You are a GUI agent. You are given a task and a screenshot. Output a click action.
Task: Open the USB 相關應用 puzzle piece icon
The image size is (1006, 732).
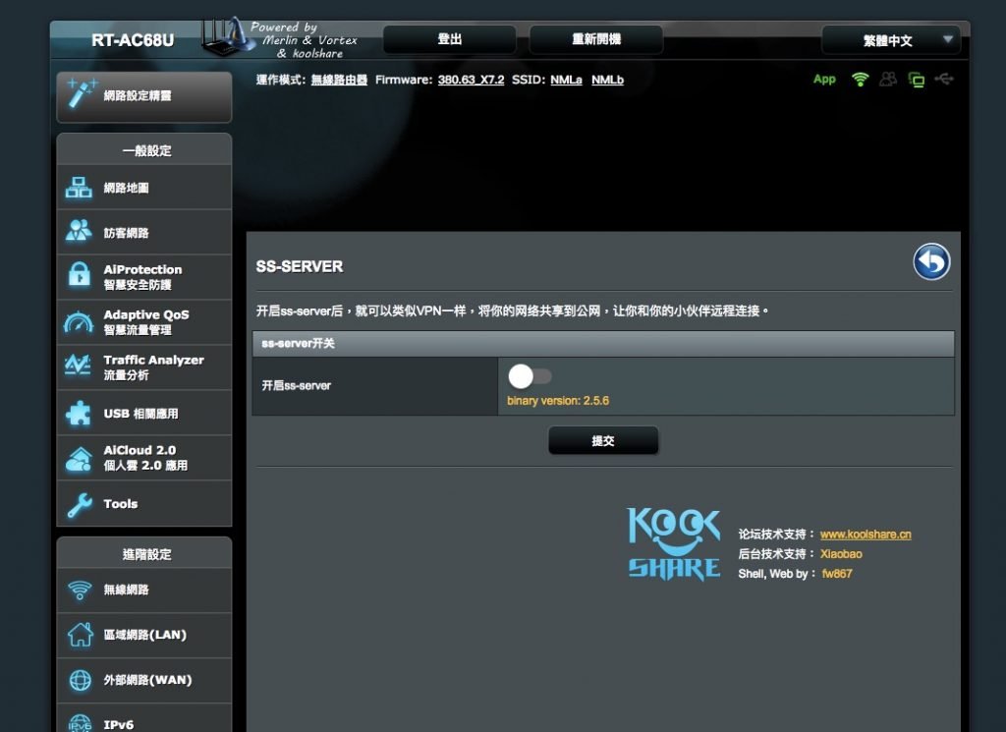click(79, 413)
